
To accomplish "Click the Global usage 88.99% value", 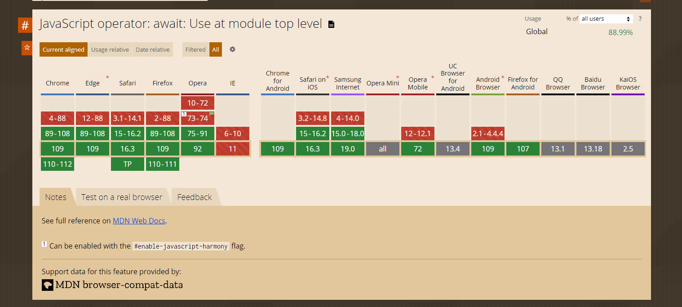I will tap(620, 32).
